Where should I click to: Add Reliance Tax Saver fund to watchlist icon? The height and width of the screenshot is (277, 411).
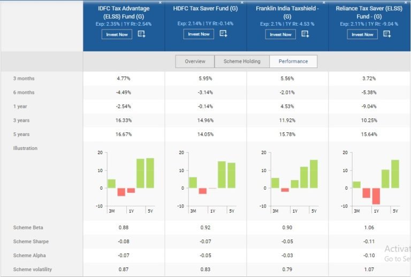point(387,34)
